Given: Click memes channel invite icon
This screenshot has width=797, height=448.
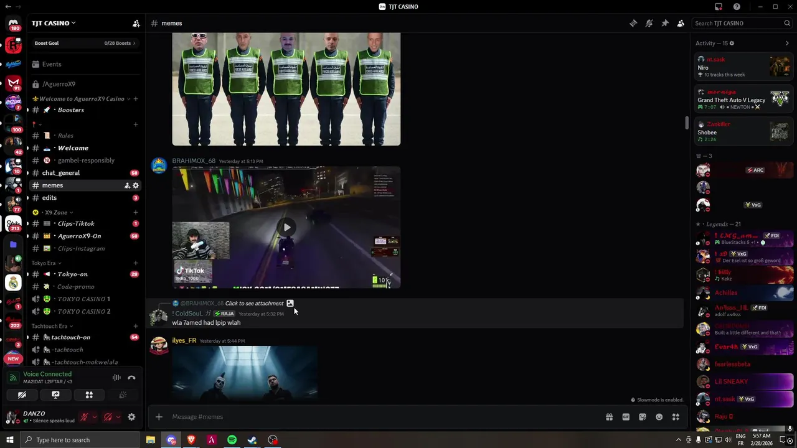Looking at the screenshot, I should tap(127, 185).
